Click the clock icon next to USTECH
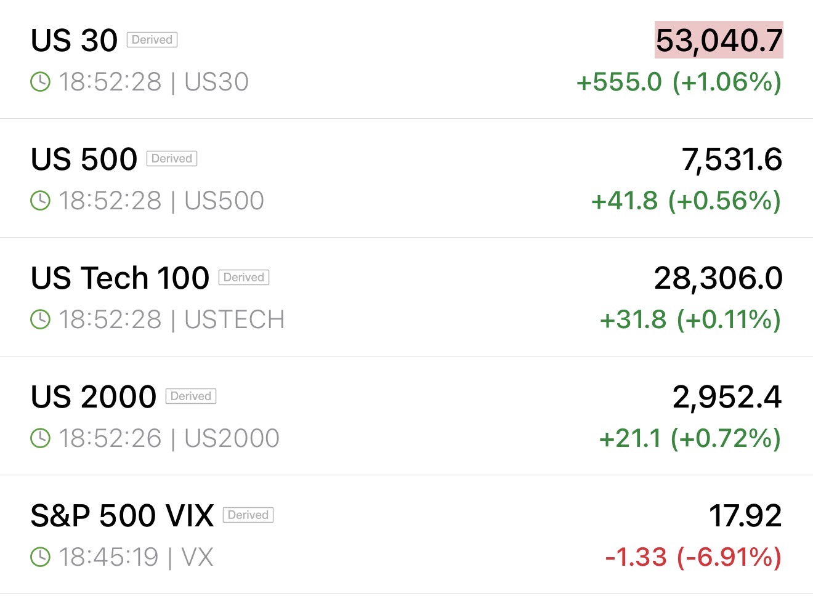This screenshot has height=599, width=813. pyautogui.click(x=40, y=320)
